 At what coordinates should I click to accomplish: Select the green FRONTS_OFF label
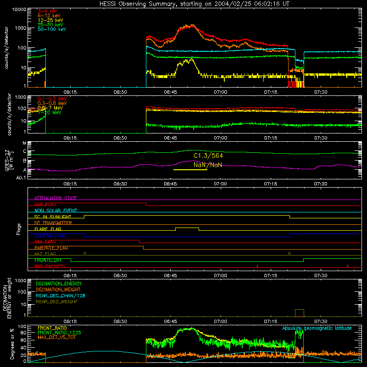(48, 260)
